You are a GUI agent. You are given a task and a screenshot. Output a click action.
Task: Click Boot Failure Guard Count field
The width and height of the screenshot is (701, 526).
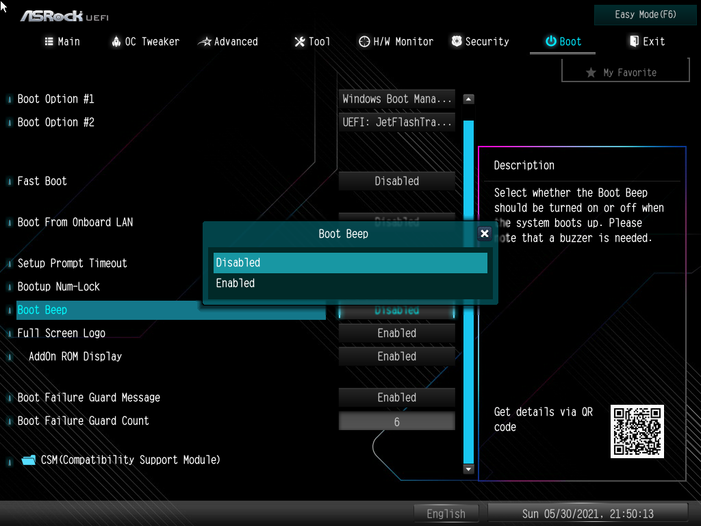[396, 421]
